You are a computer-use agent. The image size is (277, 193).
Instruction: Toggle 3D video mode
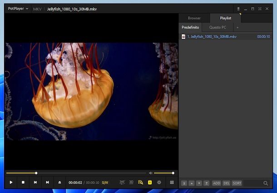coord(131,183)
